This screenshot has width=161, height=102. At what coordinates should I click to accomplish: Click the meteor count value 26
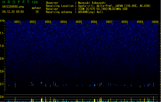coord(37,12)
